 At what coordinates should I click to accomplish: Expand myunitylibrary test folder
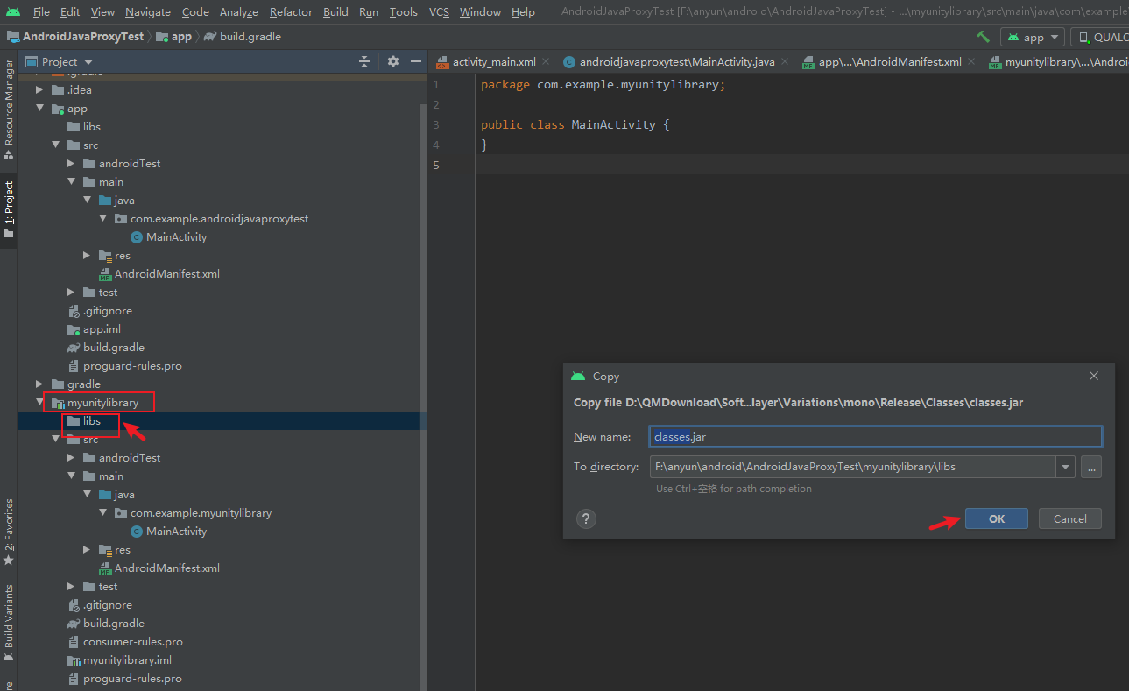pos(71,586)
